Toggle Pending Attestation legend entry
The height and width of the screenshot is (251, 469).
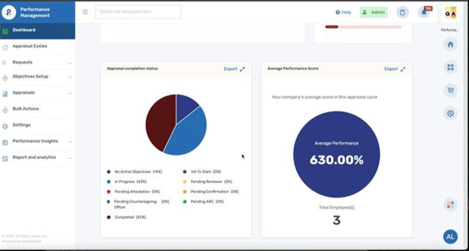coord(134,192)
